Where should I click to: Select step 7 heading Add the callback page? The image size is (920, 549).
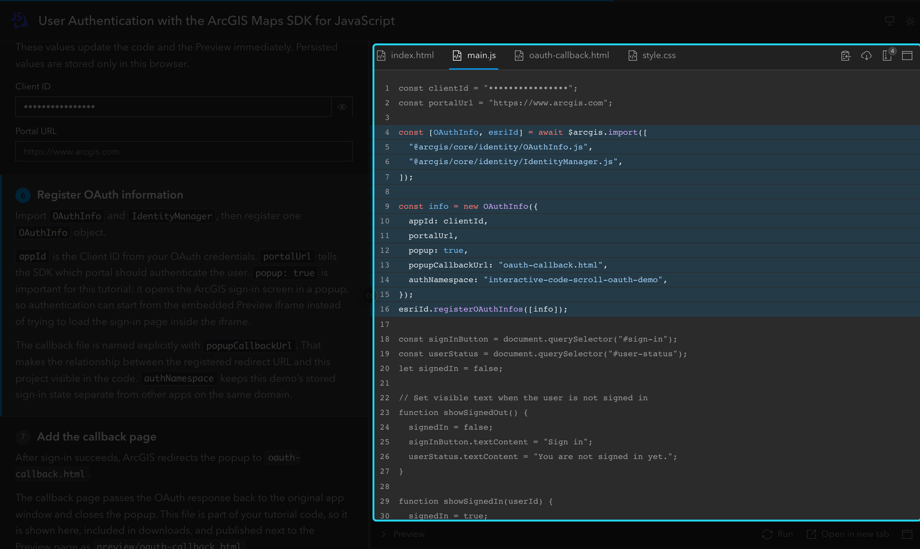[96, 437]
